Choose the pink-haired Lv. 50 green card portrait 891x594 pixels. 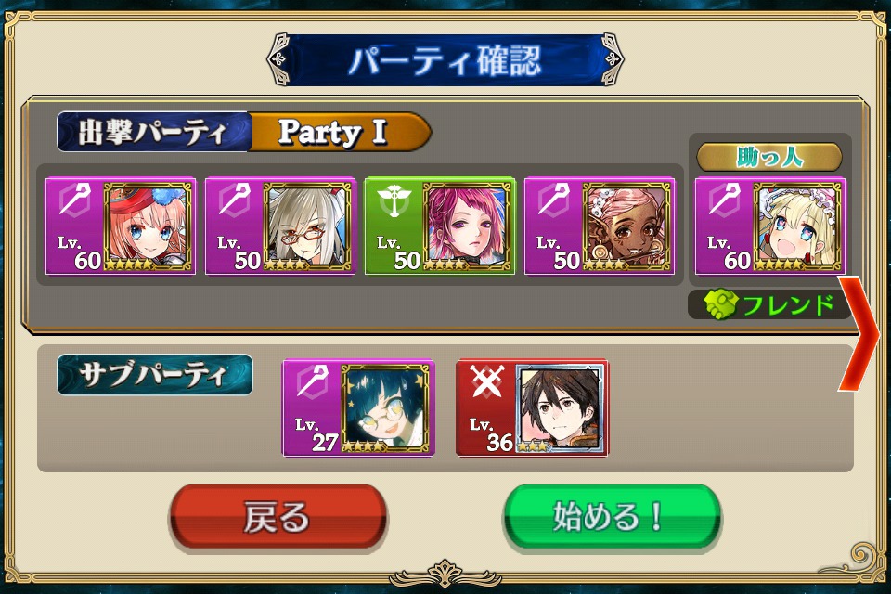pyautogui.click(x=467, y=226)
